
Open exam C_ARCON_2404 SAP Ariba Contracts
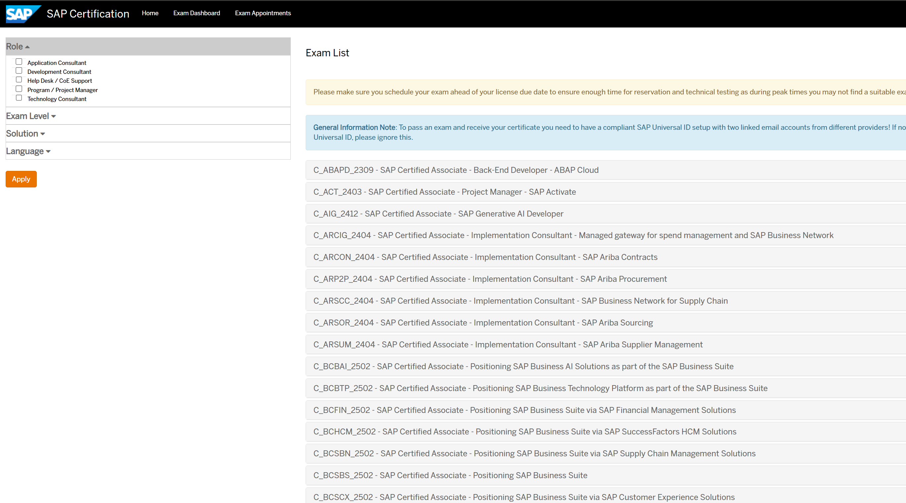click(x=606, y=257)
